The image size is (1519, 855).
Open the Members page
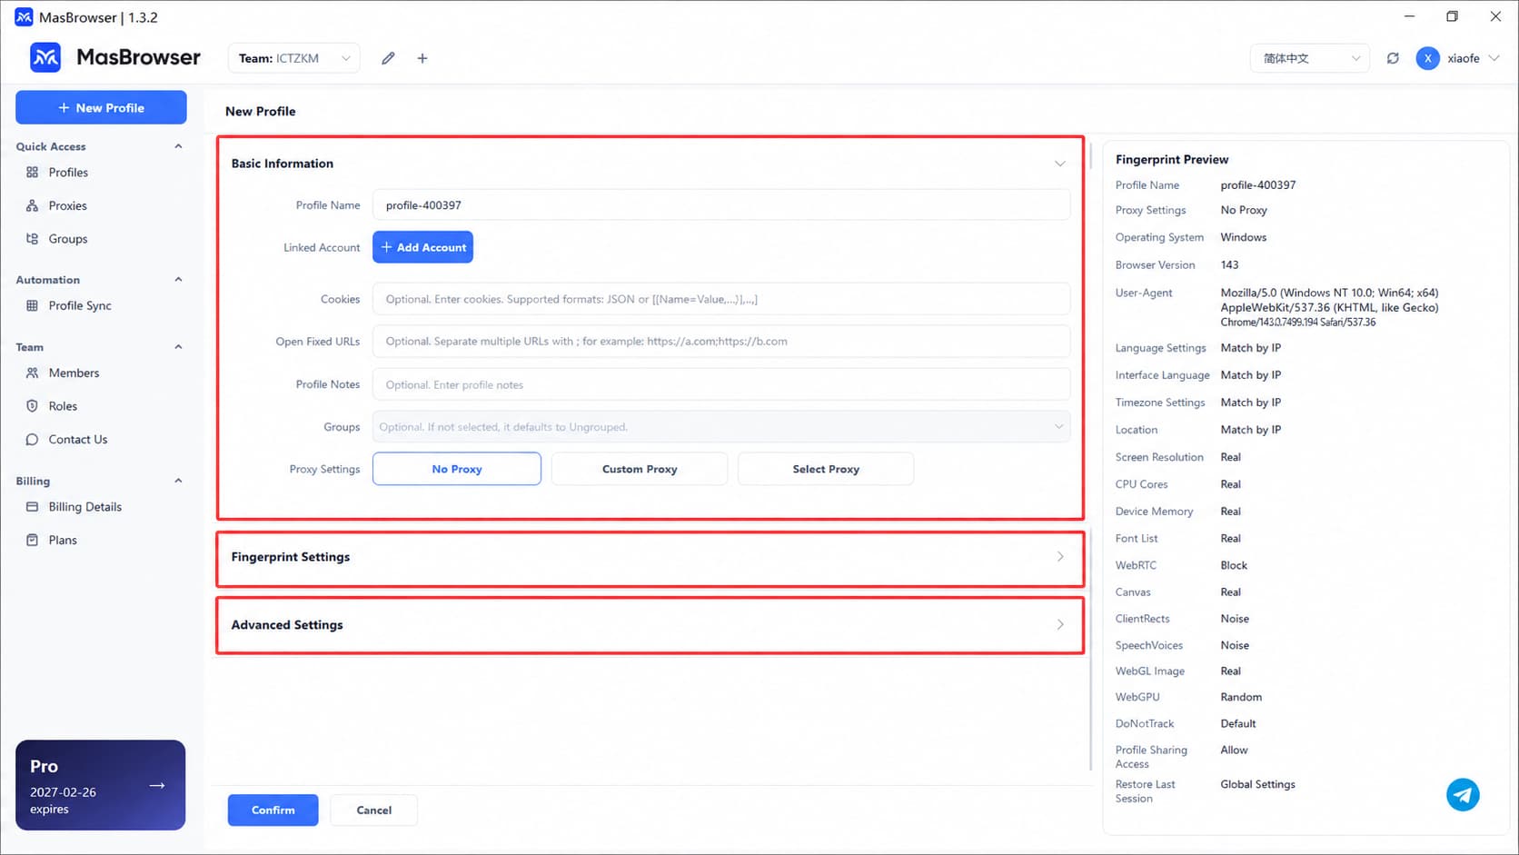coord(74,373)
